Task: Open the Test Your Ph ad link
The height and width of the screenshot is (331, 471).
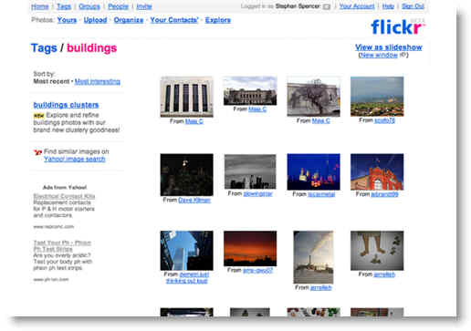Action: click(62, 245)
